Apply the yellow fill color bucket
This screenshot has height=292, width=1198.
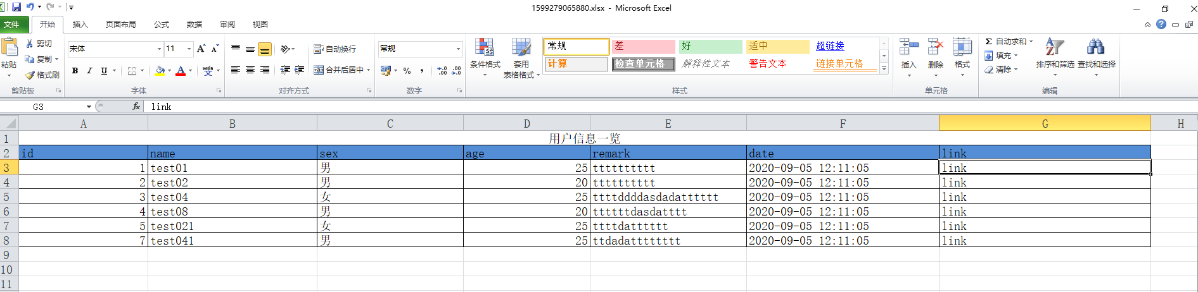(160, 71)
